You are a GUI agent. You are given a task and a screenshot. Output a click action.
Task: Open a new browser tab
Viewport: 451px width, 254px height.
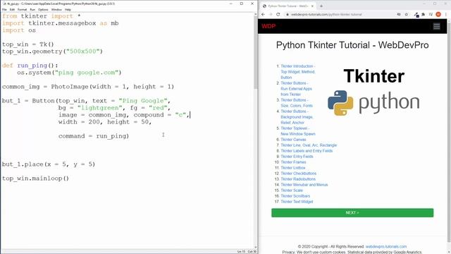tap(321, 6)
